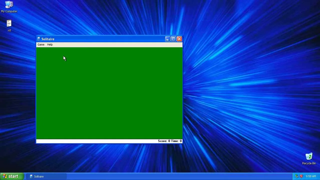Open the Game menu in Solitaire
The height and width of the screenshot is (180, 320).
coord(41,44)
